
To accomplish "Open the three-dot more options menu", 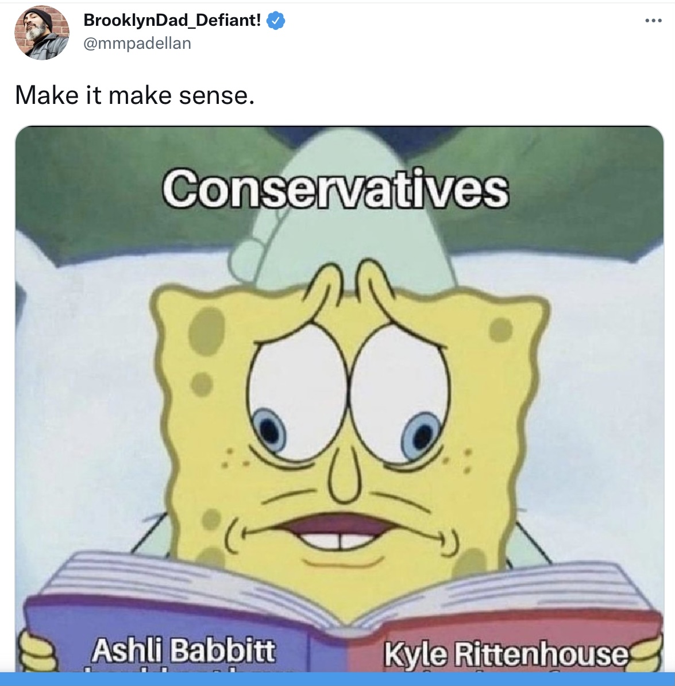I will click(x=653, y=21).
